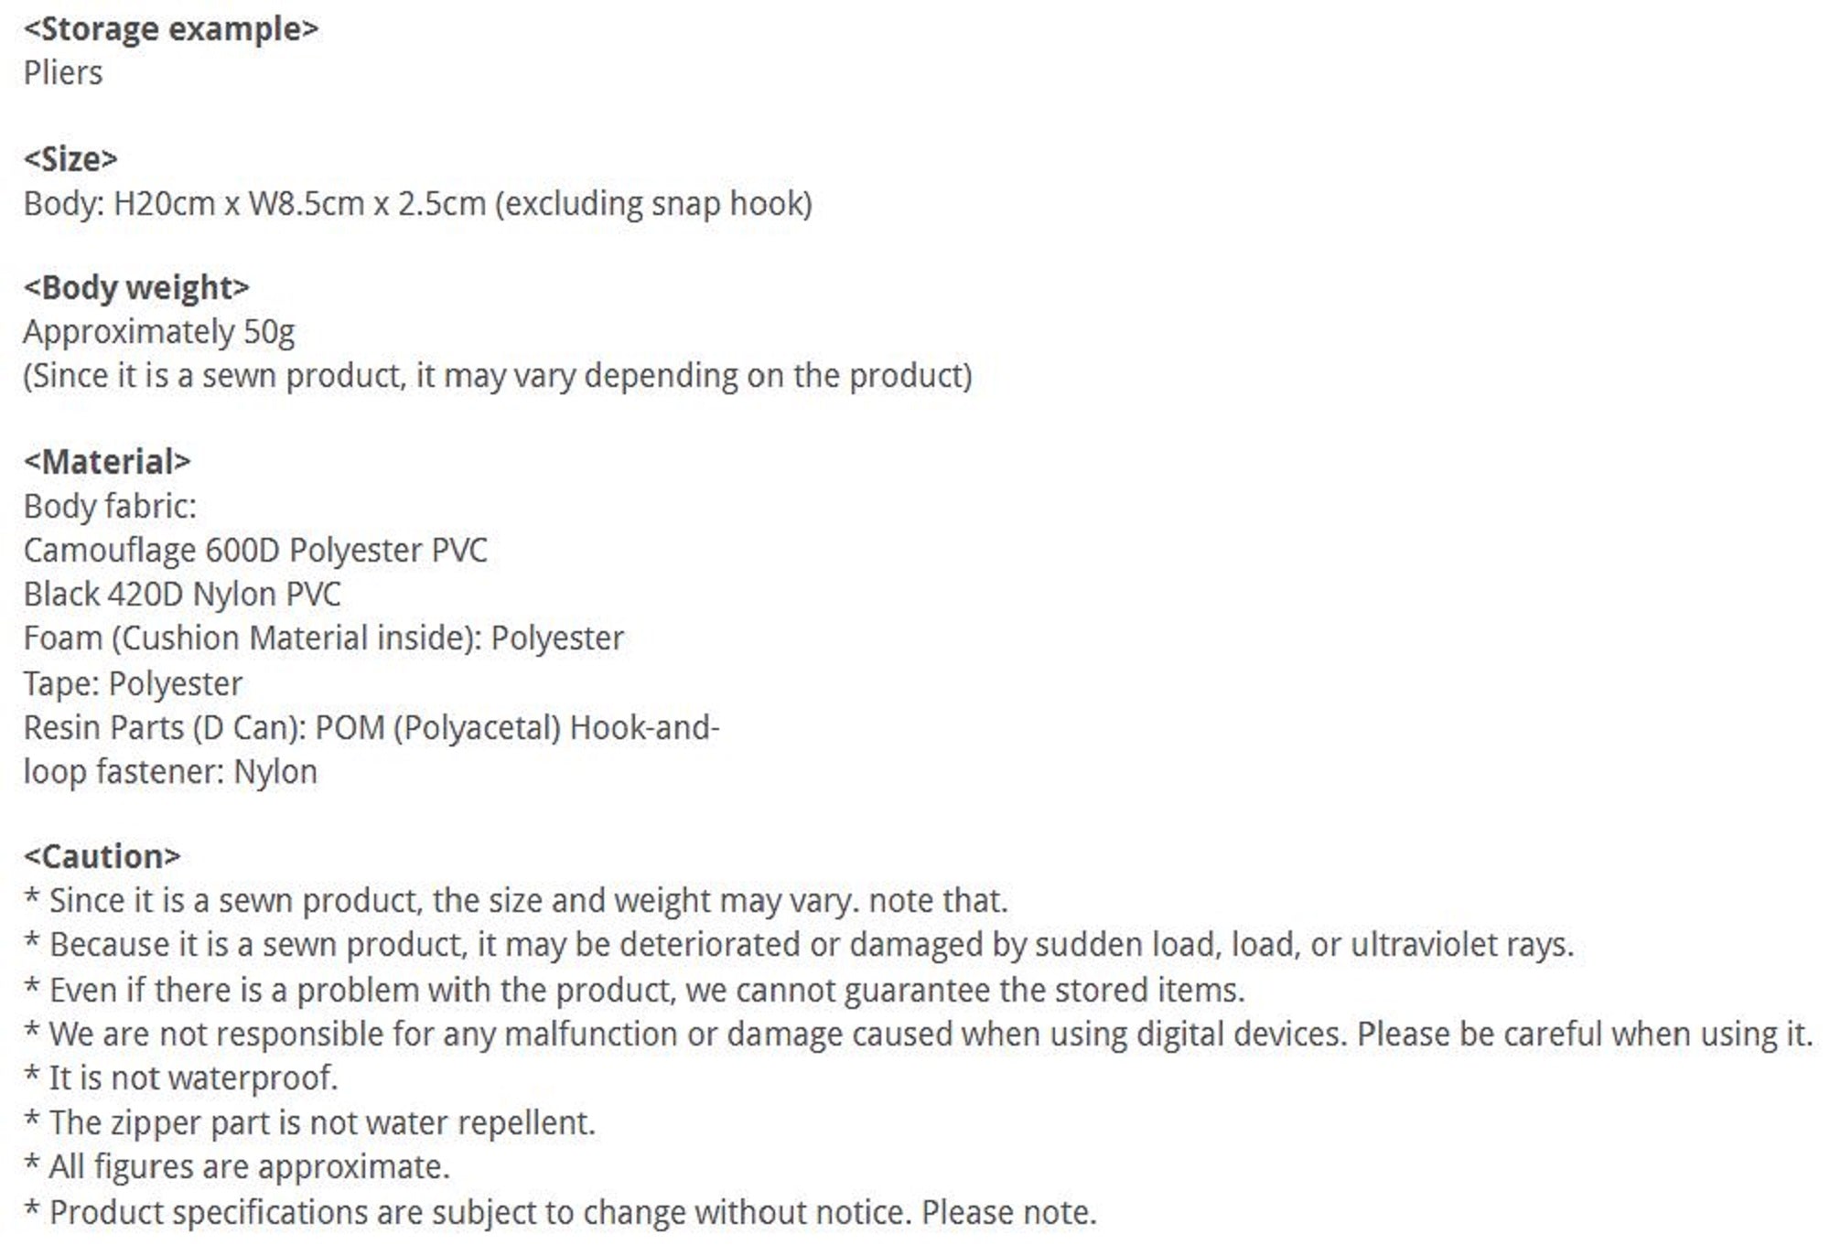
Task: Select the word Pliers
Action: click(63, 73)
